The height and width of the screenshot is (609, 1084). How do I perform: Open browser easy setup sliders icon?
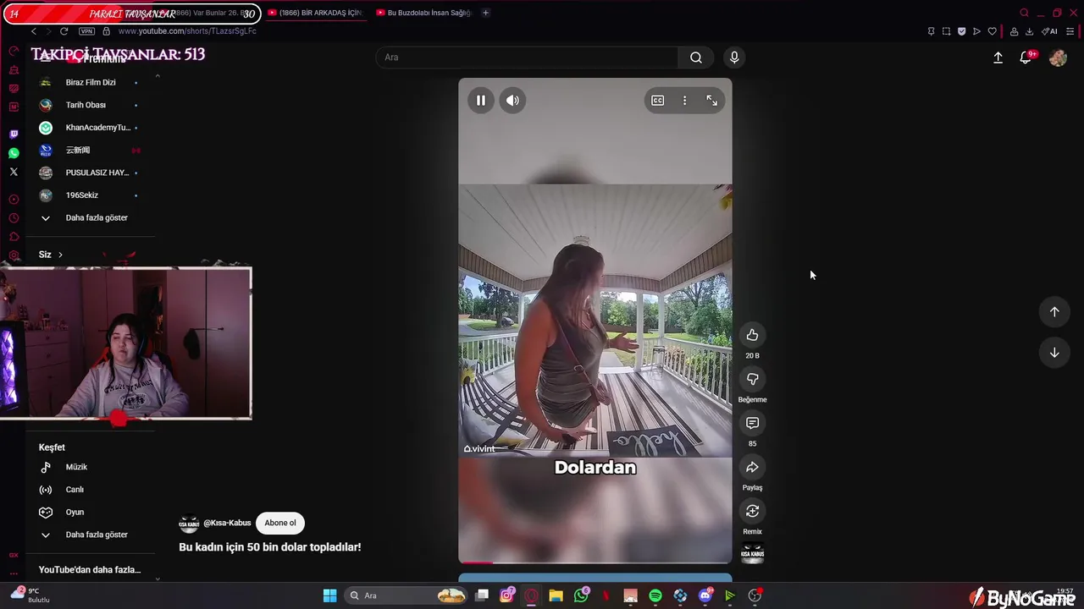[1070, 31]
